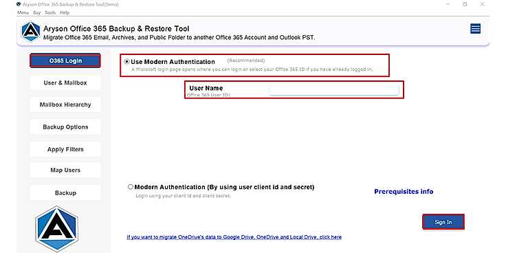Go to O365 Login step
This screenshot has height=253, width=506.
(65, 60)
